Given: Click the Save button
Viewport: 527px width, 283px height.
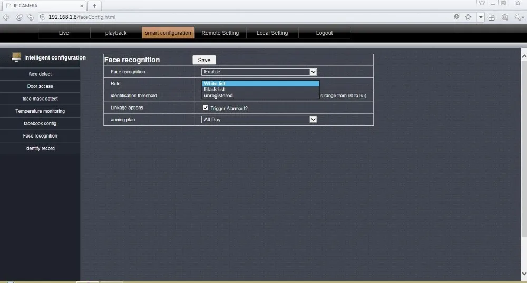Looking at the screenshot, I should [204, 60].
